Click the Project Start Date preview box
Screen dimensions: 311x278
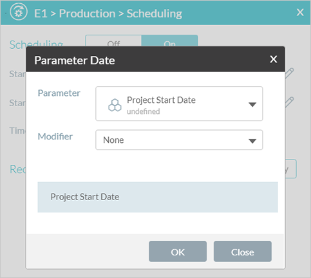158,197
